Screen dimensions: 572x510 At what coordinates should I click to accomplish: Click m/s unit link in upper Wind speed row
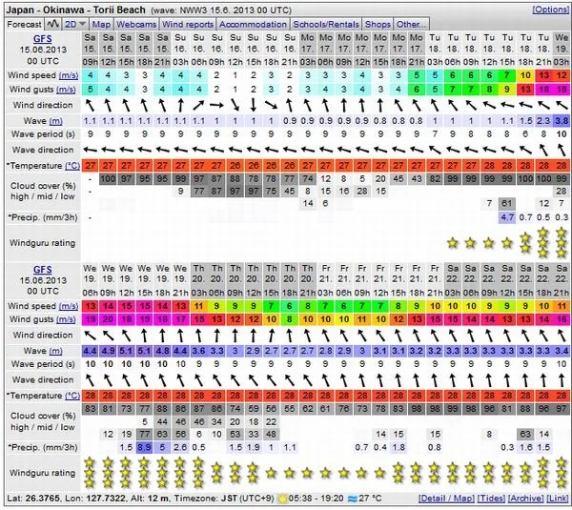[x=69, y=75]
